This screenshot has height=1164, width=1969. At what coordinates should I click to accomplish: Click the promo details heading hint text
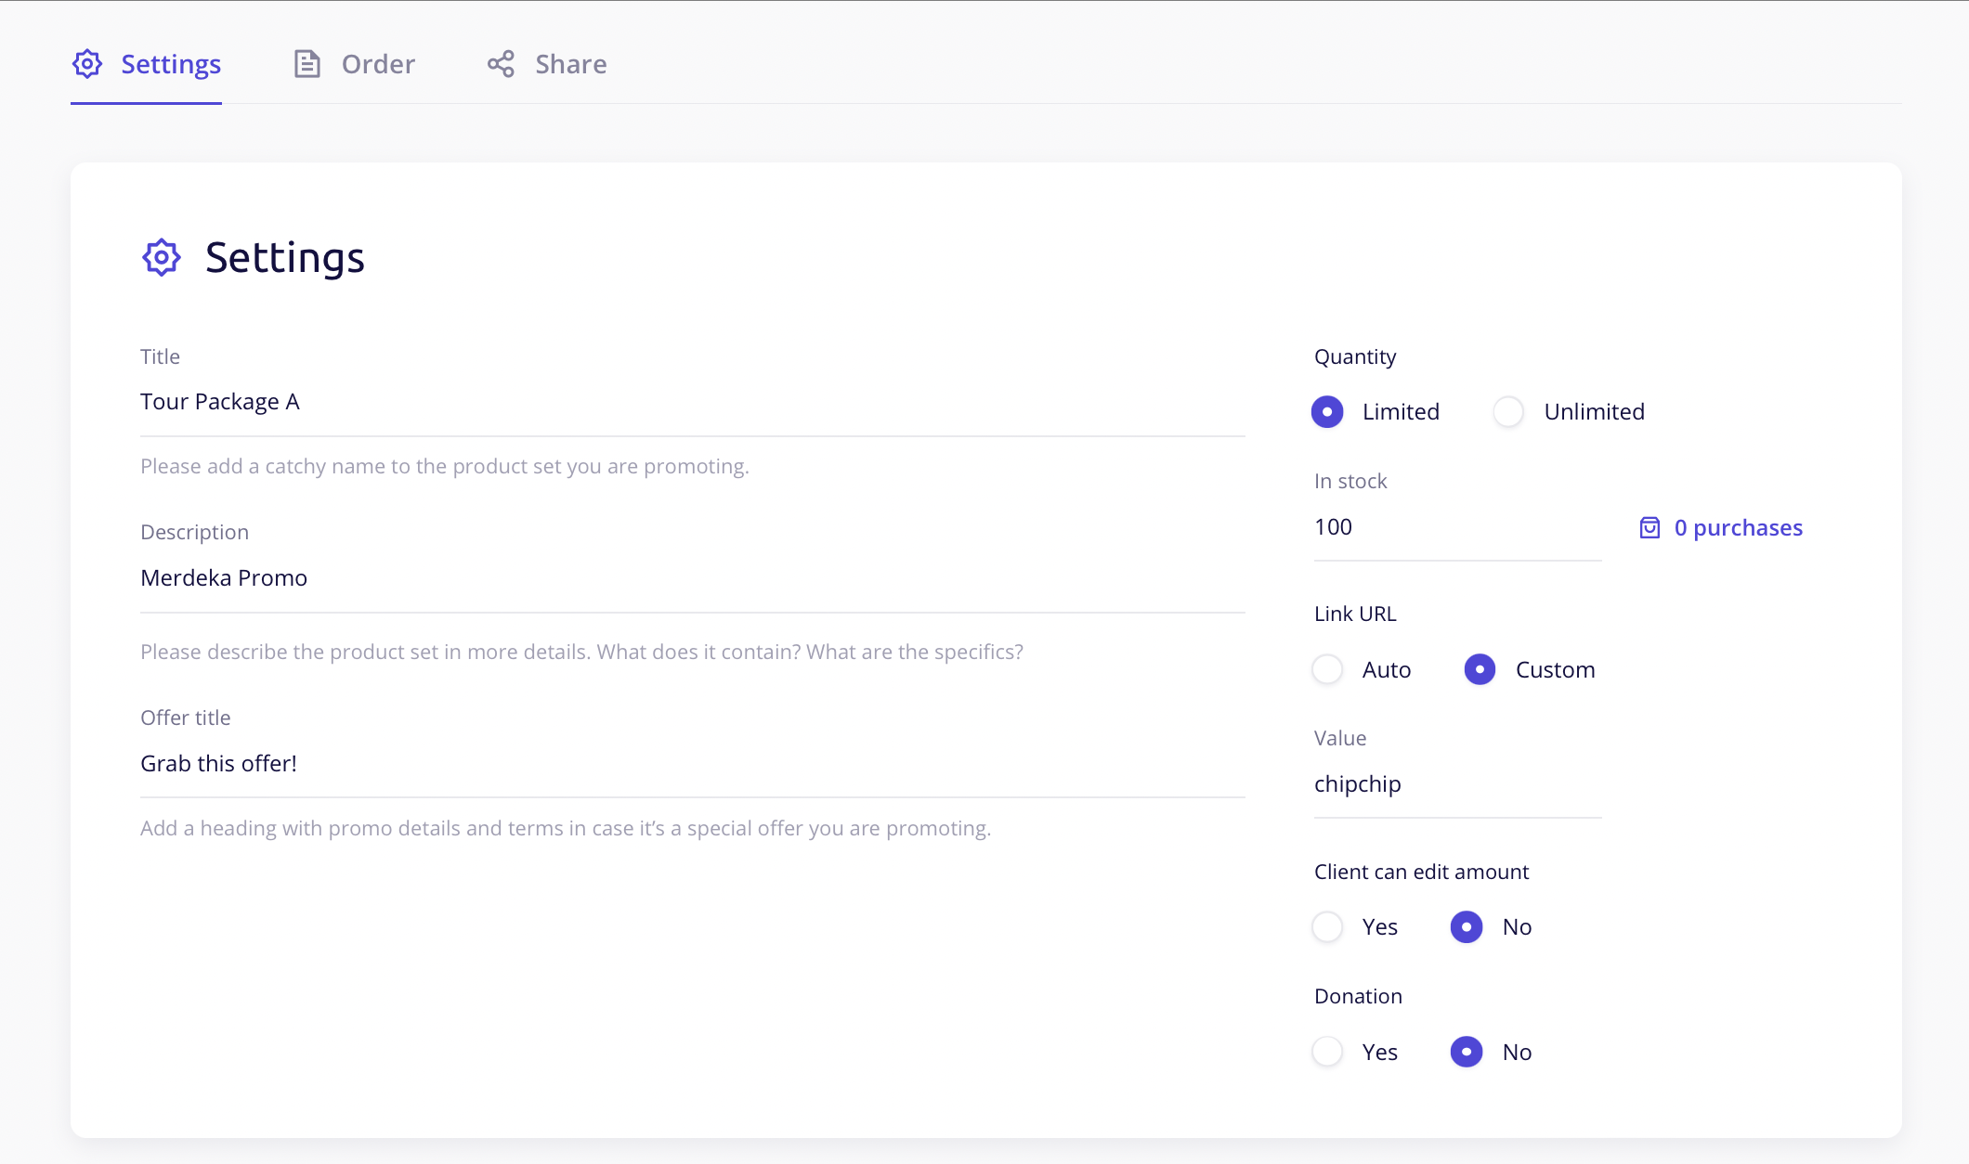tap(566, 828)
